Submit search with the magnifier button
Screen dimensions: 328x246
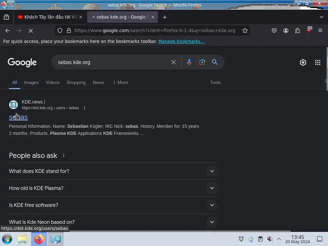click(x=215, y=62)
